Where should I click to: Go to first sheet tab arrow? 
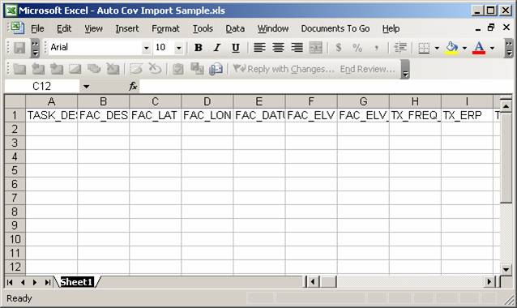(10, 282)
